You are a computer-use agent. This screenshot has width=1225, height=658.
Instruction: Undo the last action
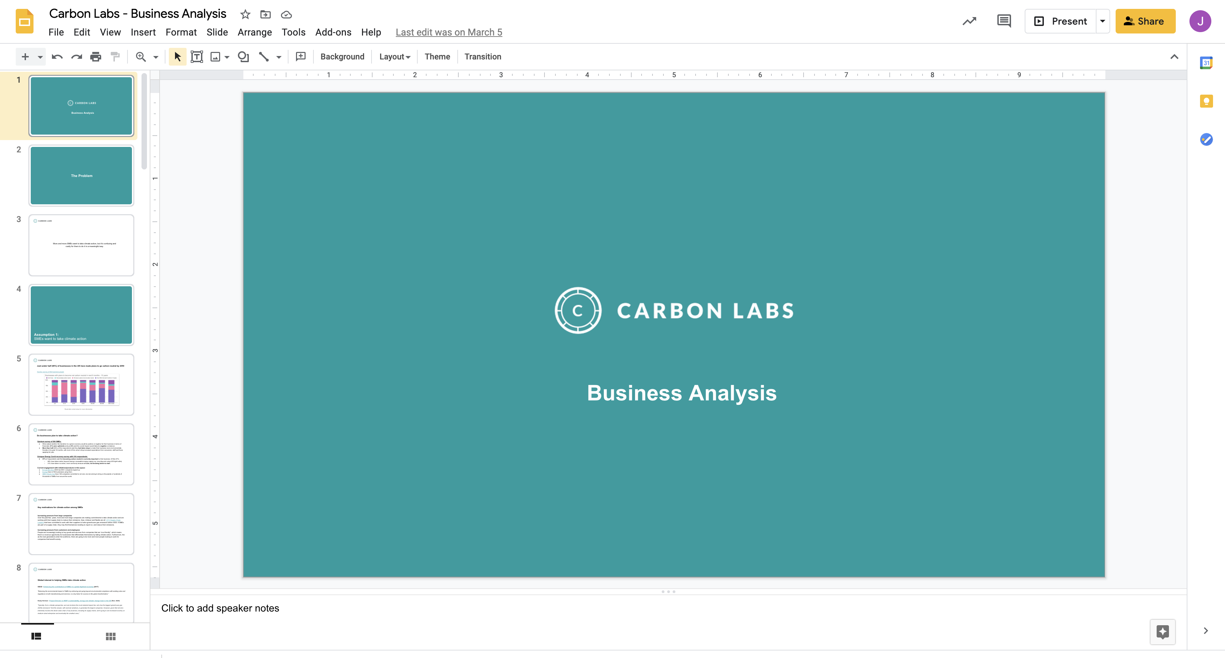tap(57, 57)
